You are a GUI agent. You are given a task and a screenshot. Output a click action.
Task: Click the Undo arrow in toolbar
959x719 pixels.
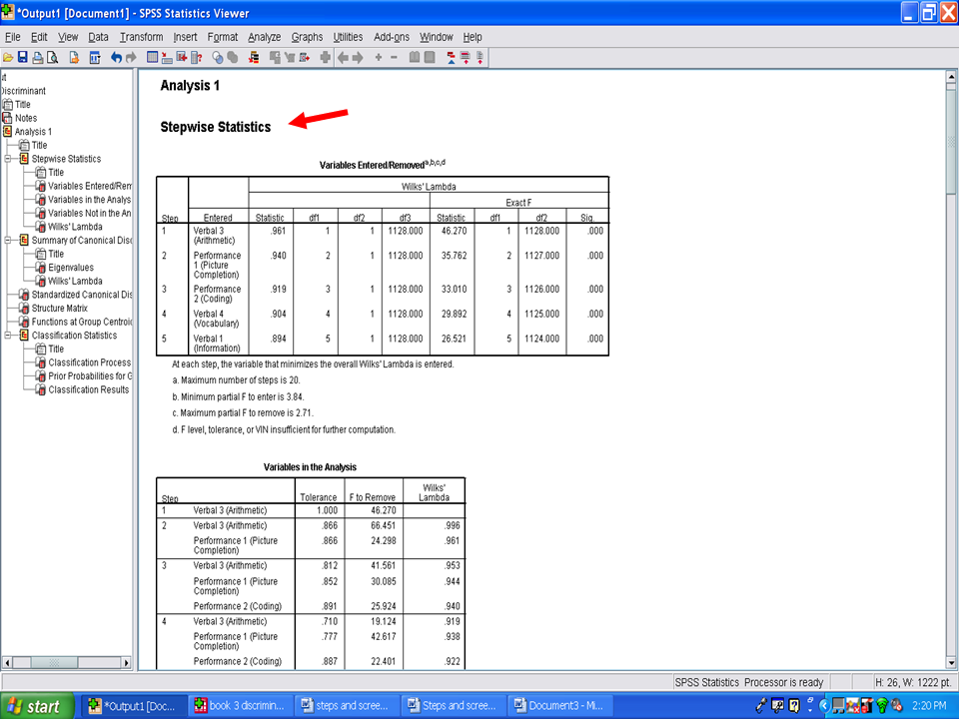point(116,58)
